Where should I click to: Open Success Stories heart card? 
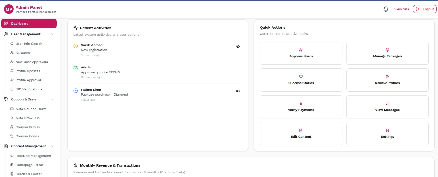coord(301,80)
